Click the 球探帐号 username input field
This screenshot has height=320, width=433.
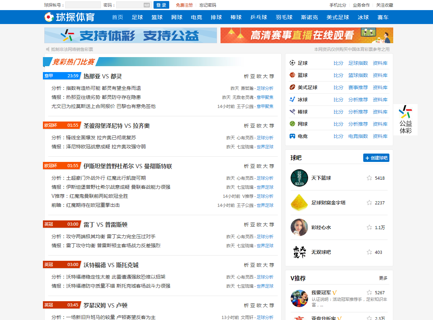tap(83, 5)
